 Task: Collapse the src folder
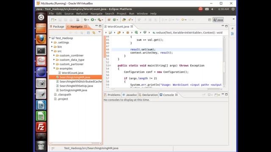(52, 51)
